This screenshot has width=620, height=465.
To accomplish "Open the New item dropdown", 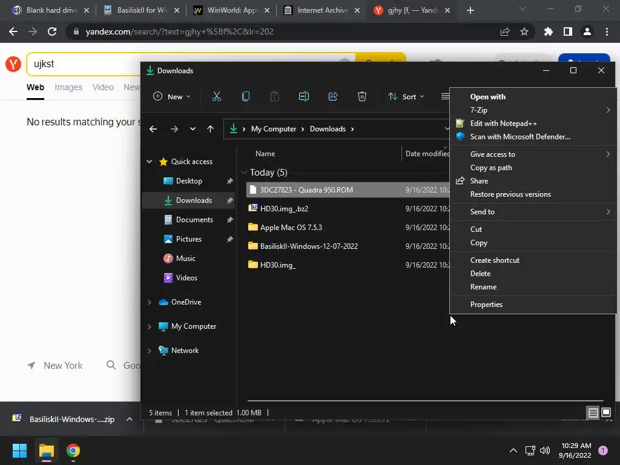I will [x=172, y=96].
